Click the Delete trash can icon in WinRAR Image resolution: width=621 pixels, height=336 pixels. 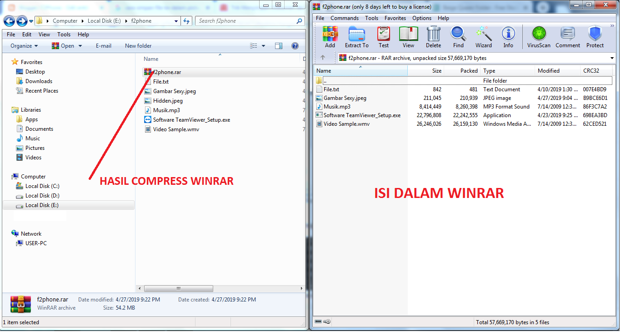(433, 37)
